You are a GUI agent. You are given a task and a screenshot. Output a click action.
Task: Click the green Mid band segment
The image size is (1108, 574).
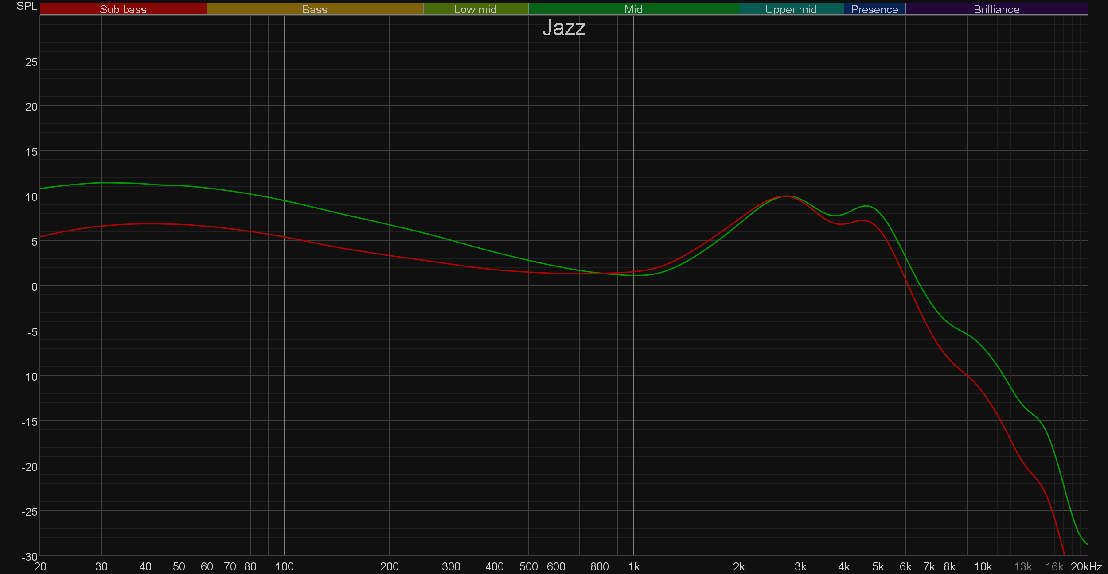[633, 9]
